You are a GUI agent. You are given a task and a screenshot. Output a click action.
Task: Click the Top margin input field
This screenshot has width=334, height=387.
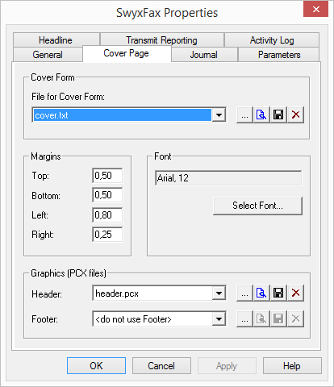click(107, 176)
